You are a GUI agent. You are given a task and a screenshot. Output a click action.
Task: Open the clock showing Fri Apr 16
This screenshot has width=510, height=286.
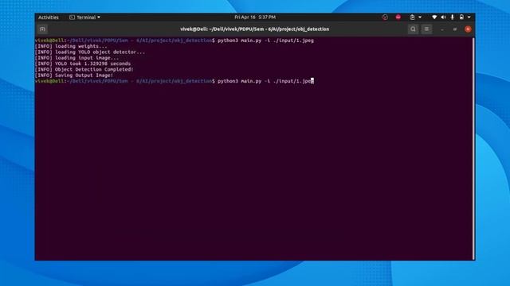pyautogui.click(x=255, y=17)
